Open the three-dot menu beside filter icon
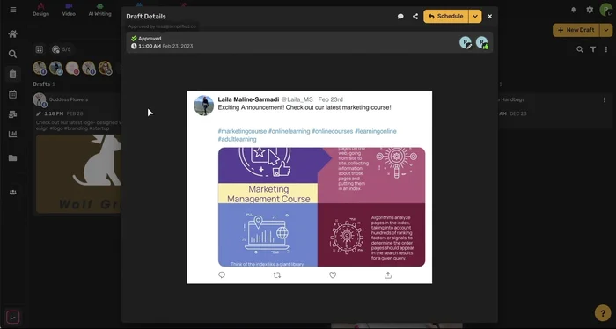616x329 pixels. pos(606,49)
